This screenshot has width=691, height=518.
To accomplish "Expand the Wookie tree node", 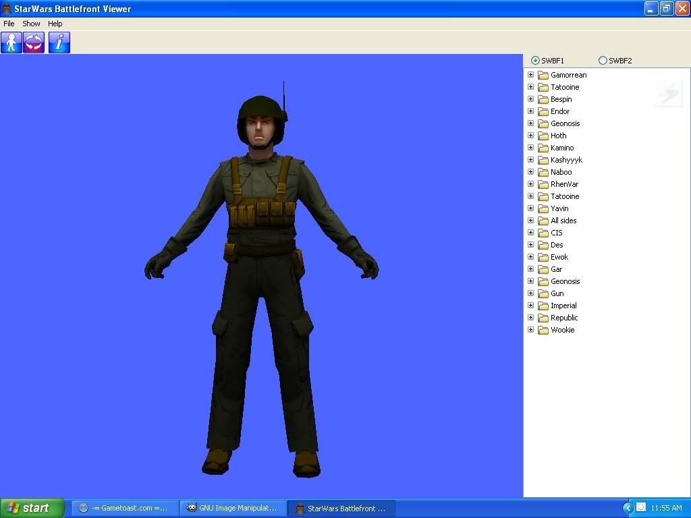I will click(x=530, y=329).
